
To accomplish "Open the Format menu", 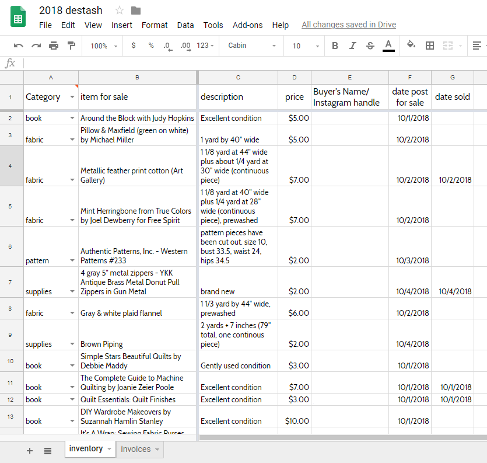I will pyautogui.click(x=155, y=25).
